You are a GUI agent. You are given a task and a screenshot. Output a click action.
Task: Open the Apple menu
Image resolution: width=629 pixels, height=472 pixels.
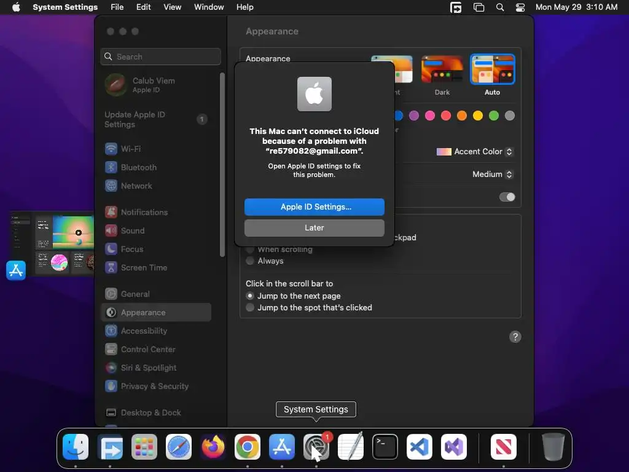(x=16, y=7)
